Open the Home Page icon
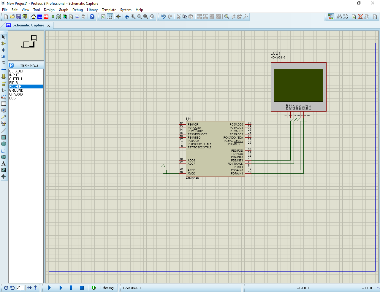This screenshot has width=380, height=292. 34,17
